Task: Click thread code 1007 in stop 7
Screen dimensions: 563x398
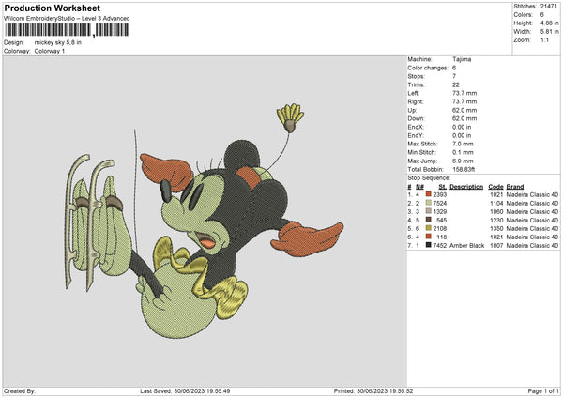Action: pyautogui.click(x=496, y=246)
